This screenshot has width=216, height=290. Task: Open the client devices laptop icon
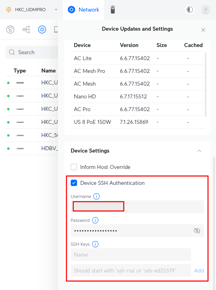coord(56,29)
